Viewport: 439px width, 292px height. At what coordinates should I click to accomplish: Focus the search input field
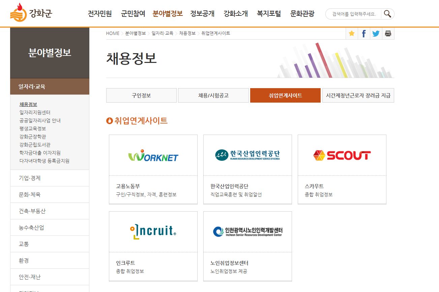point(354,14)
